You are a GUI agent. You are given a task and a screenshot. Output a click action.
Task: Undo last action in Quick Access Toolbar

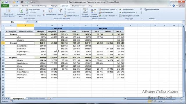click(x=17, y=2)
